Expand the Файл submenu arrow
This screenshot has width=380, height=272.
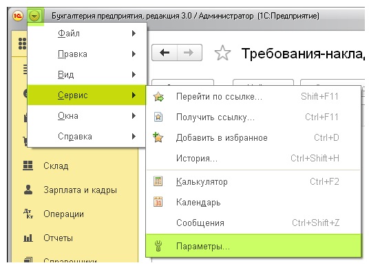coord(134,33)
